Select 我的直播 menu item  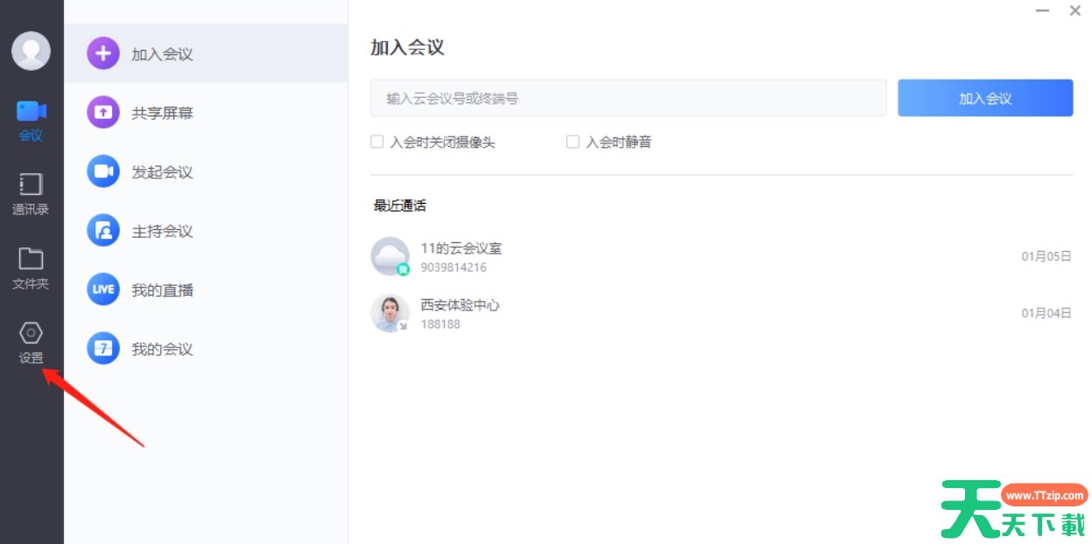pyautogui.click(x=206, y=289)
